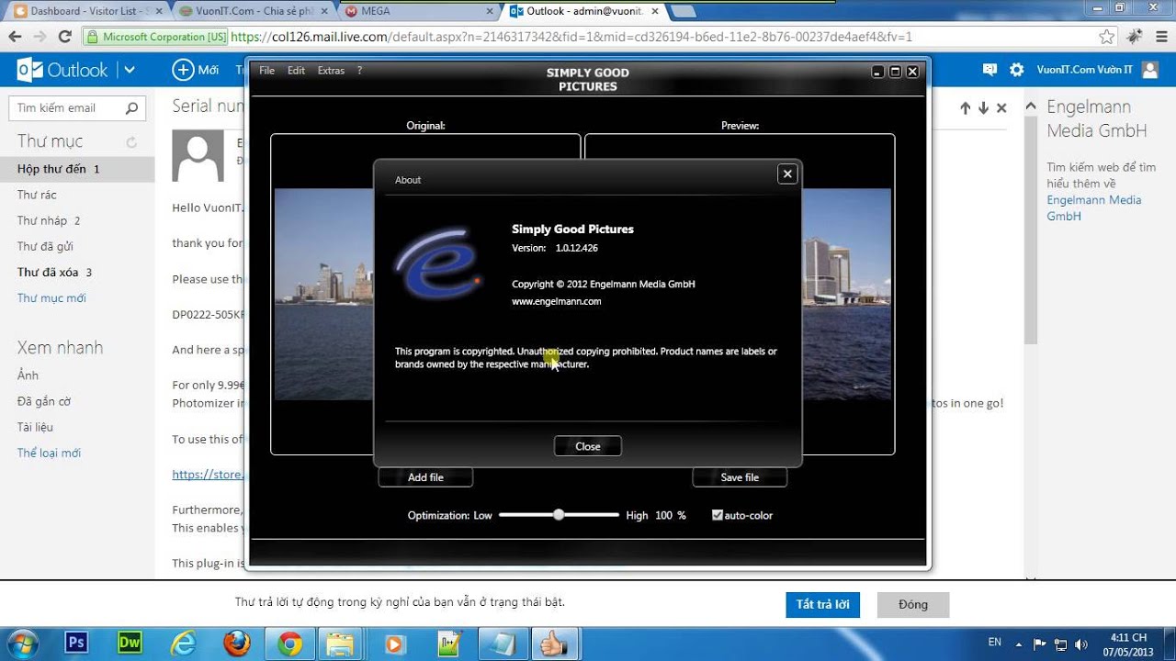
Task: Click www.engelmann.com in About dialog
Action: [556, 301]
